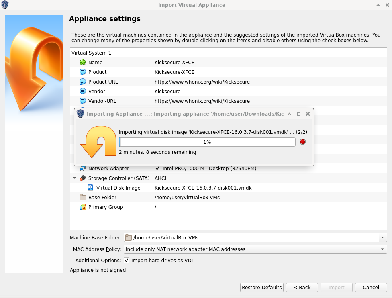Select the Product-URL row

[x=103, y=82]
